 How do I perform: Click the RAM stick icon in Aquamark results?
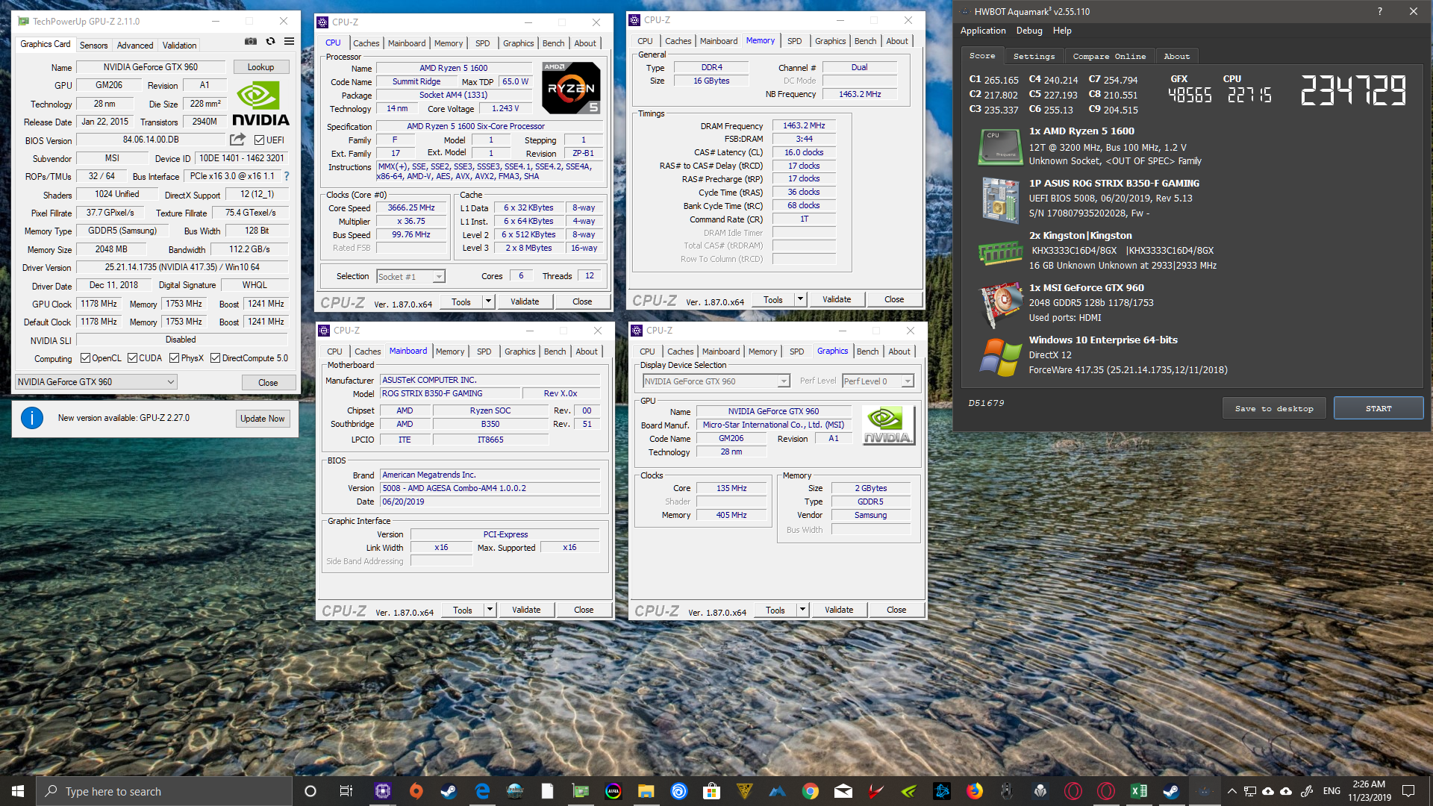coord(1000,254)
